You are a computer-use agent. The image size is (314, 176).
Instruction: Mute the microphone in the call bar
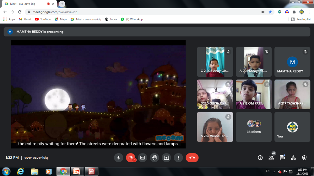pyautogui.click(x=119, y=158)
